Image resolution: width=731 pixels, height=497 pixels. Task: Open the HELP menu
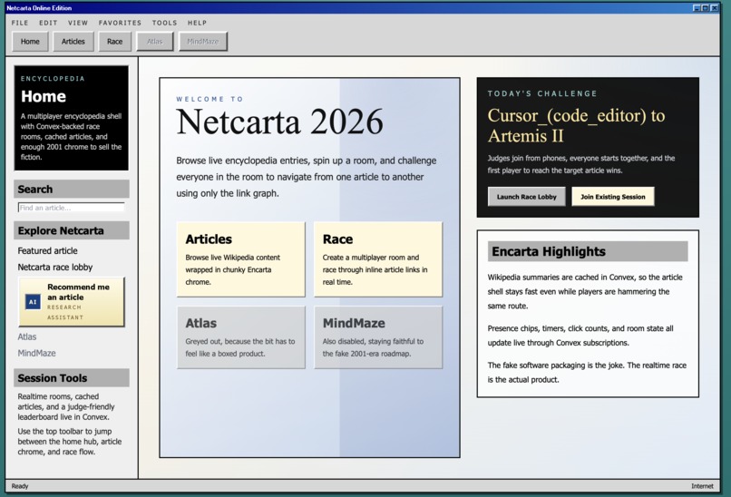[197, 23]
